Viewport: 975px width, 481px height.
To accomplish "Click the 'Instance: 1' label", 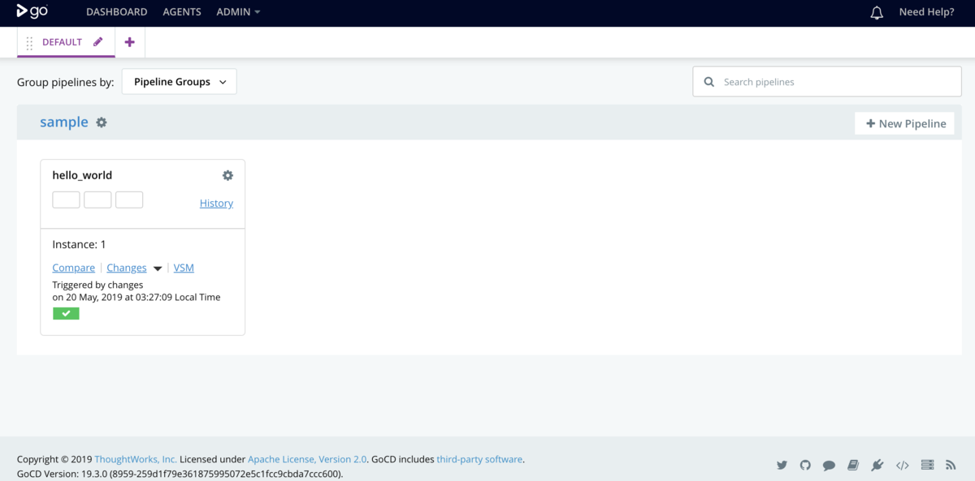I will click(x=79, y=244).
